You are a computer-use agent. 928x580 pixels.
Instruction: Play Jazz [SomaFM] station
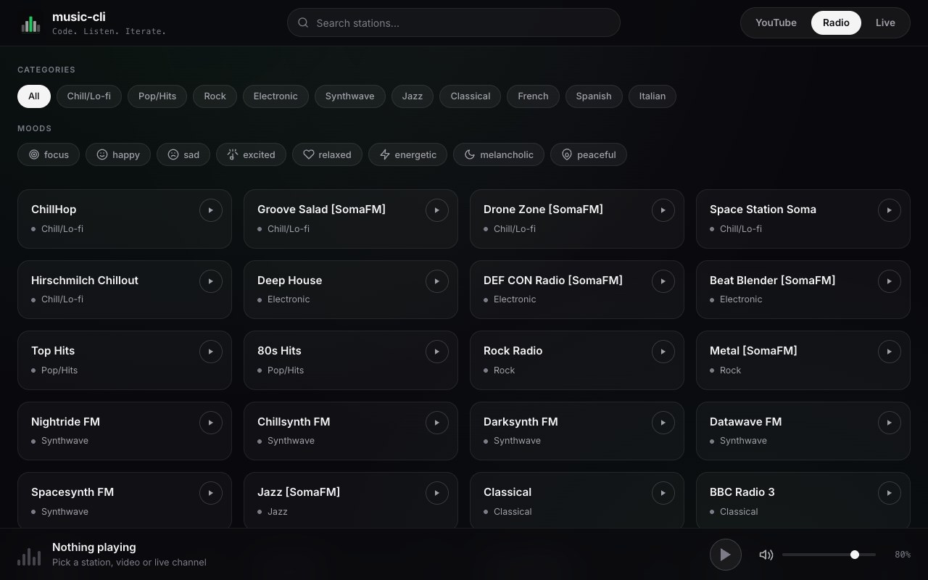[x=437, y=493]
